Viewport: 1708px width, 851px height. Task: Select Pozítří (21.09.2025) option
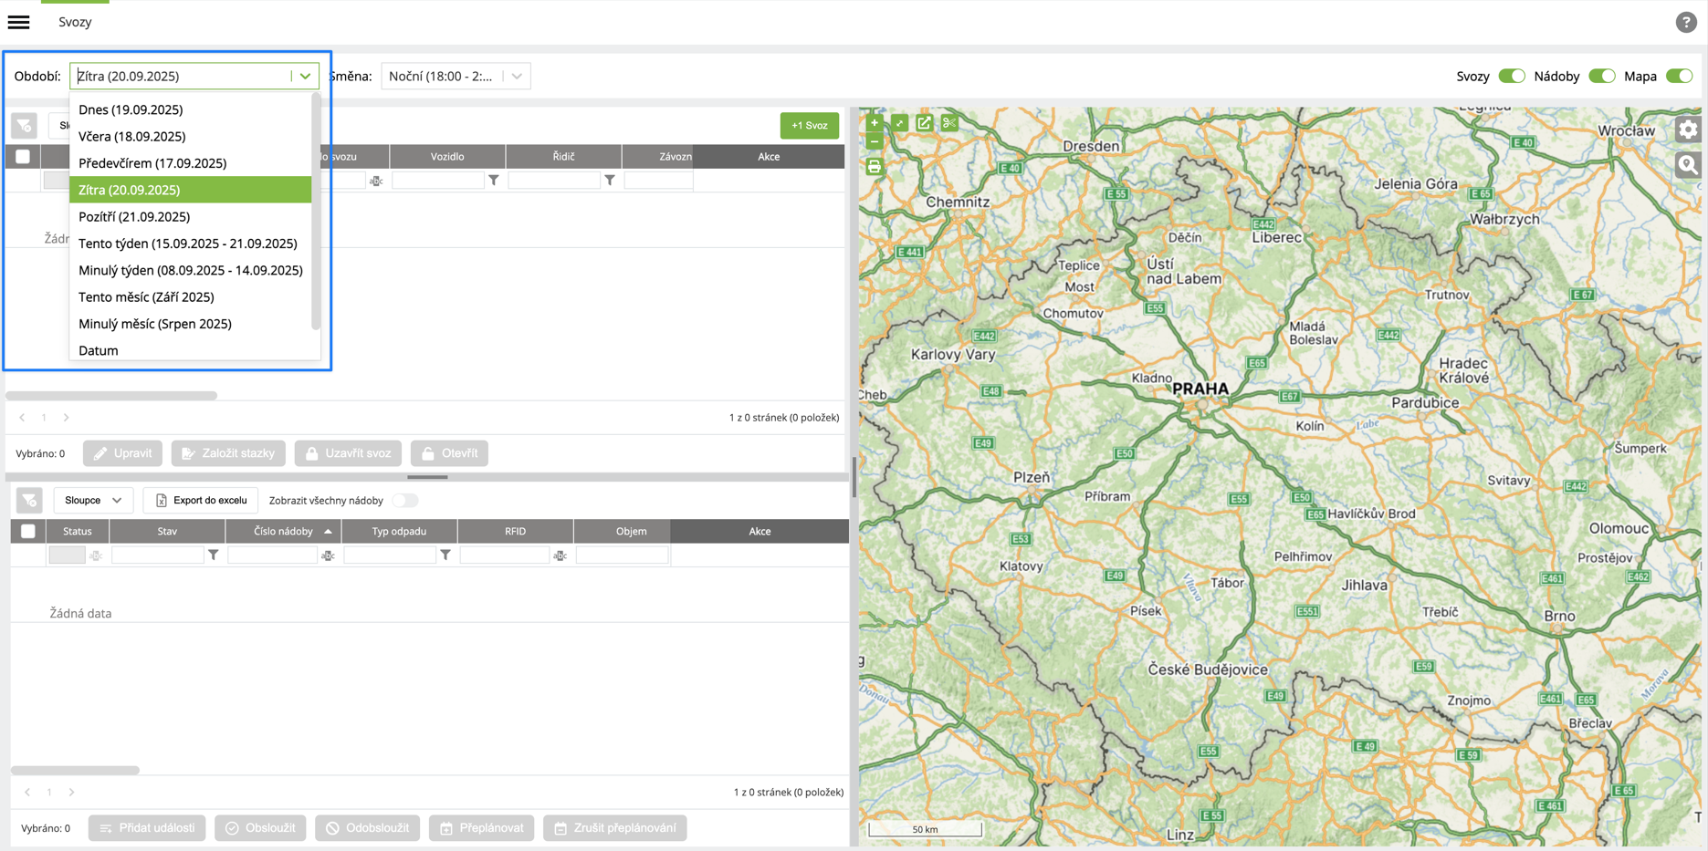point(191,216)
